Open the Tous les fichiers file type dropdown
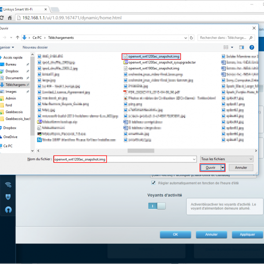264x264 pixels. (227, 159)
